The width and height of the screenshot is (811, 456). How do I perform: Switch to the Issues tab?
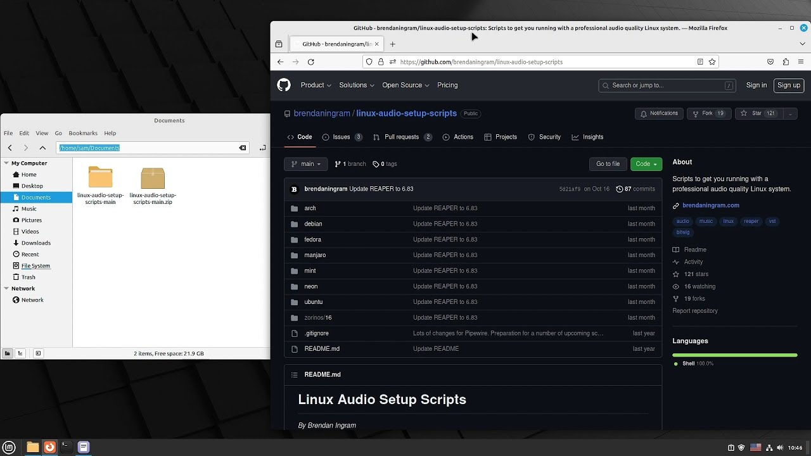click(342, 137)
